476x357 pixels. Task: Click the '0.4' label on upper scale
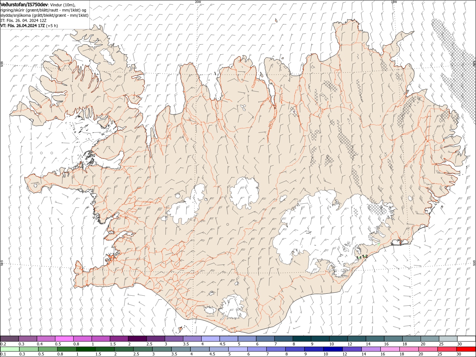point(40,344)
